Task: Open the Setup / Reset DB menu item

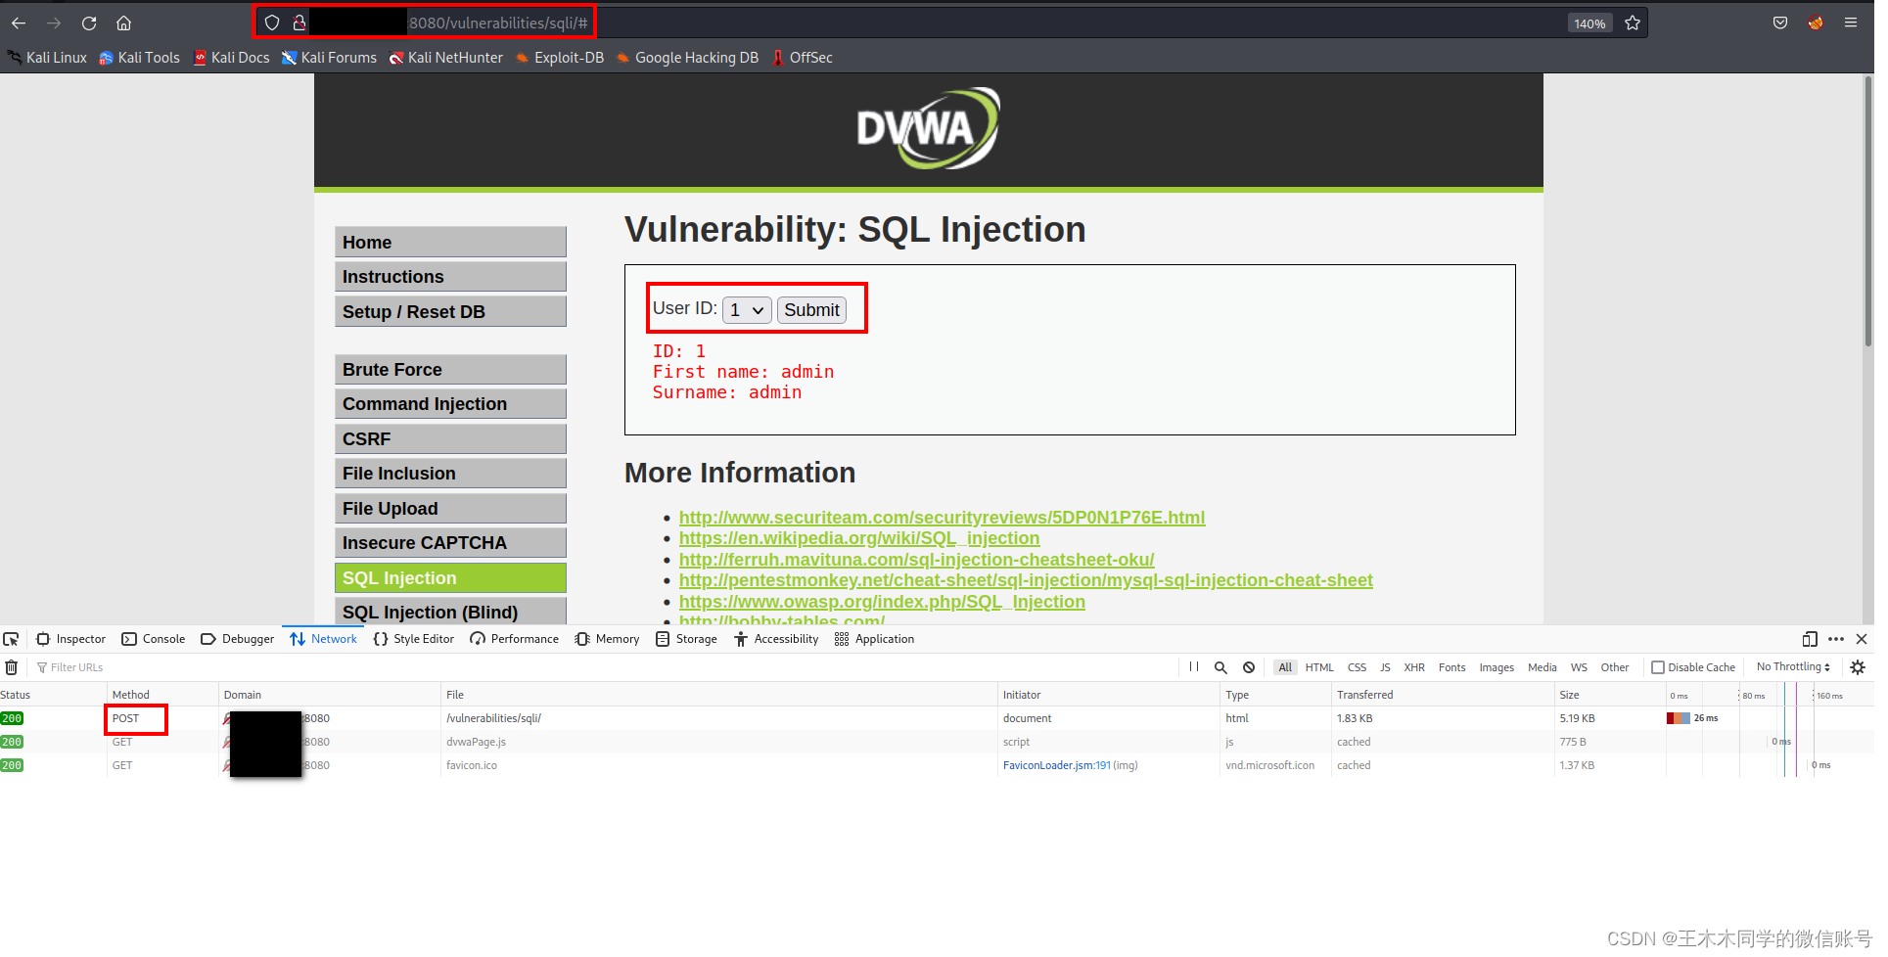Action: 450,312
